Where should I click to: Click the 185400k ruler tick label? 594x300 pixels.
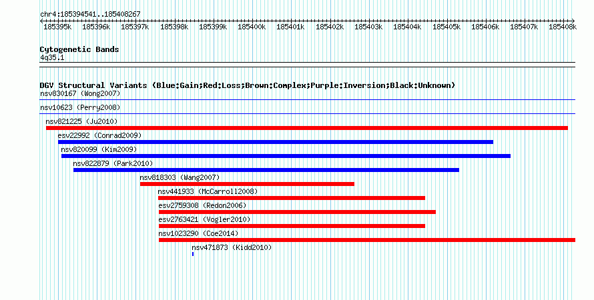[252, 27]
